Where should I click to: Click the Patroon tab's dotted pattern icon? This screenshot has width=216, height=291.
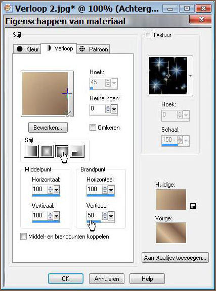pos(82,49)
